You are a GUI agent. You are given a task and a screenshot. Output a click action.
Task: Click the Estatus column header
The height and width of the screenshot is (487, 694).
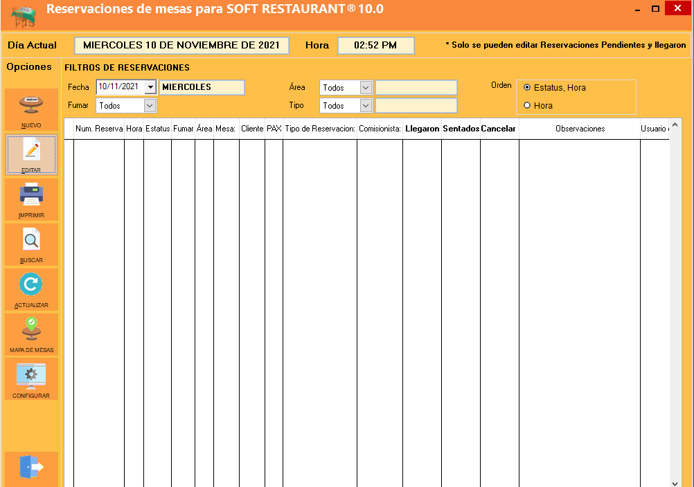tap(157, 129)
